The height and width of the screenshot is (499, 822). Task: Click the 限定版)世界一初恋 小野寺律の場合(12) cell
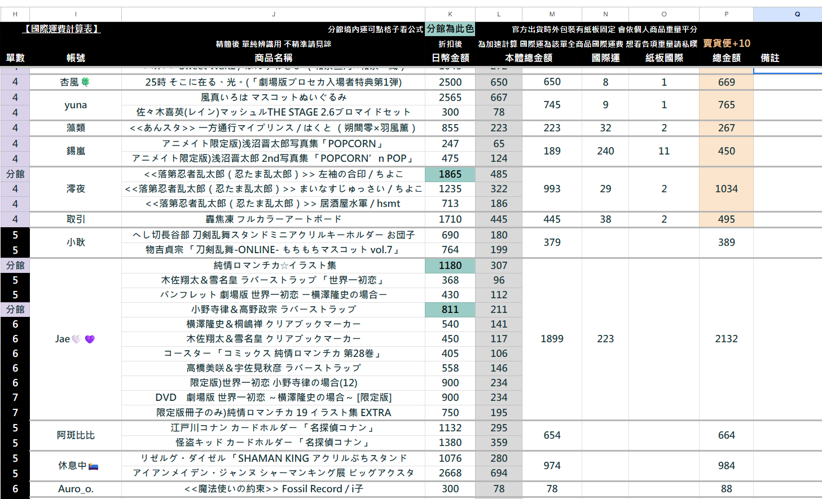274,383
